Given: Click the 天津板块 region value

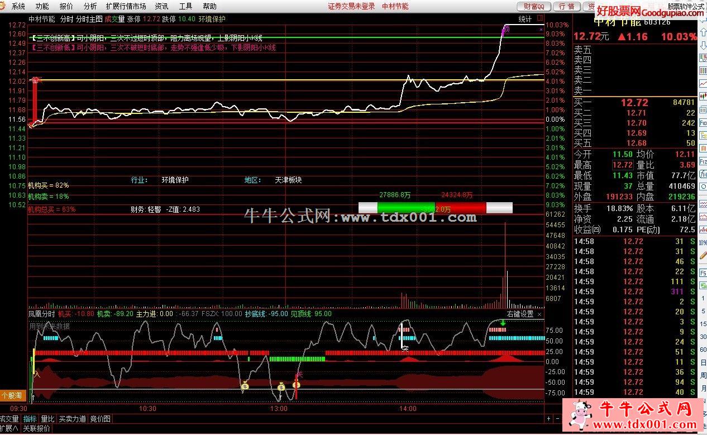Looking at the screenshot, I should pos(288,180).
